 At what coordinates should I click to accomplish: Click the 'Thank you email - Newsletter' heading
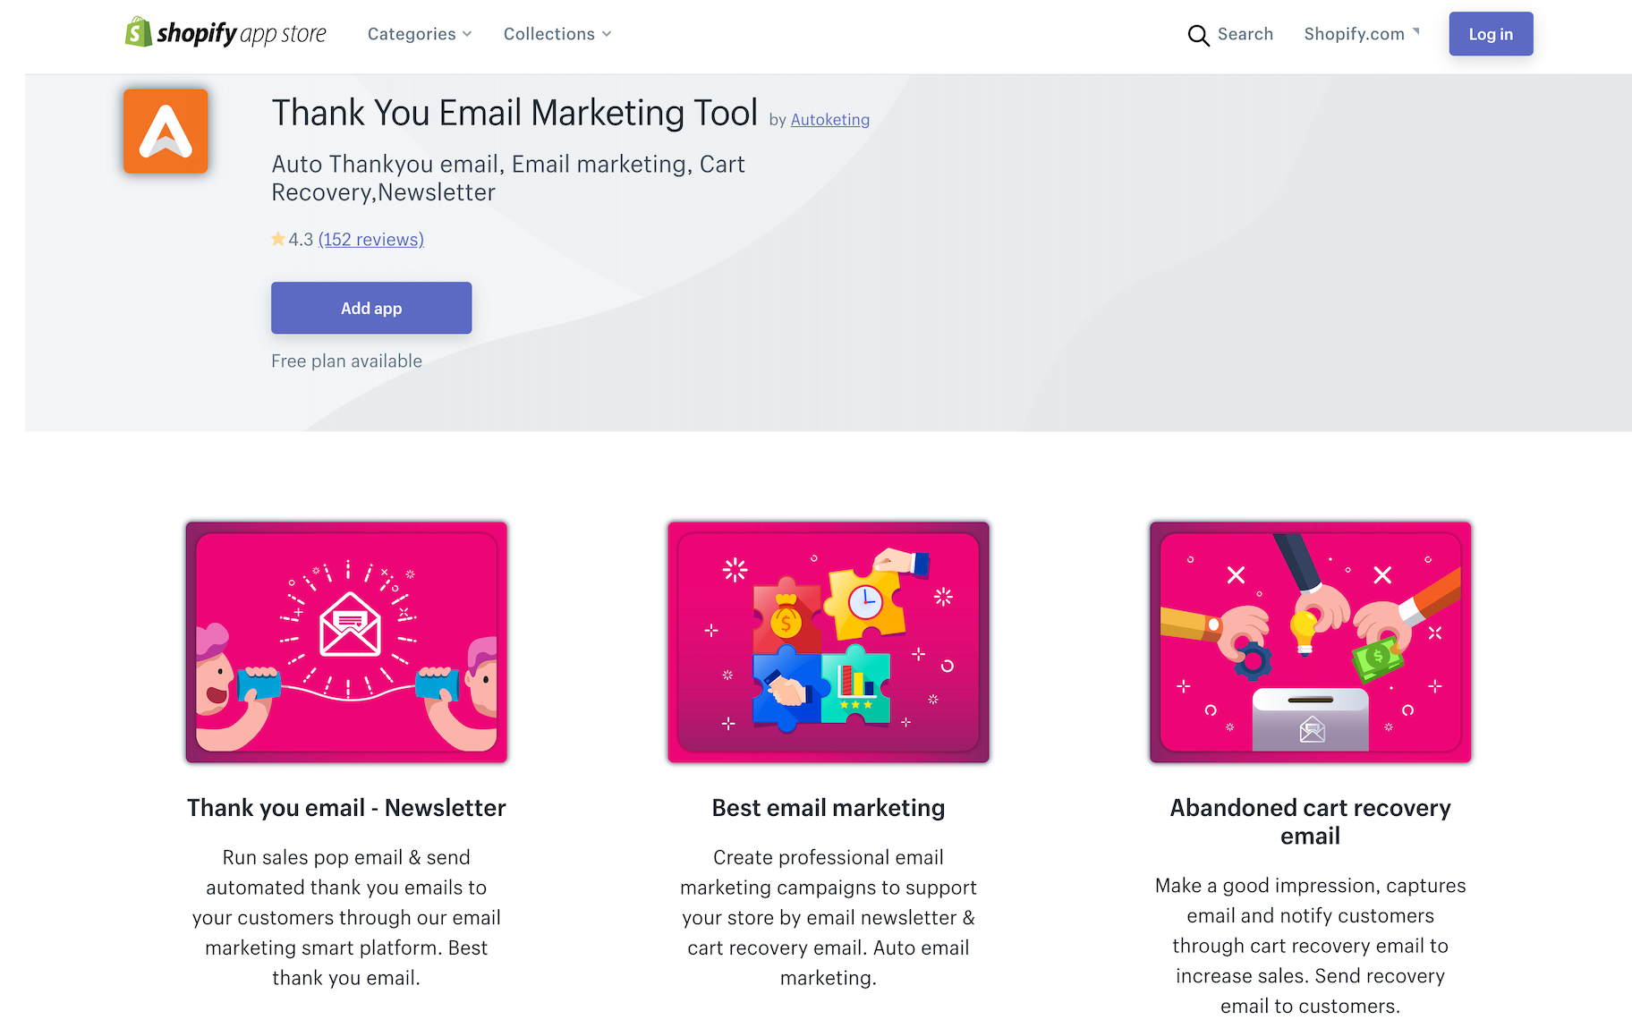pos(346,808)
